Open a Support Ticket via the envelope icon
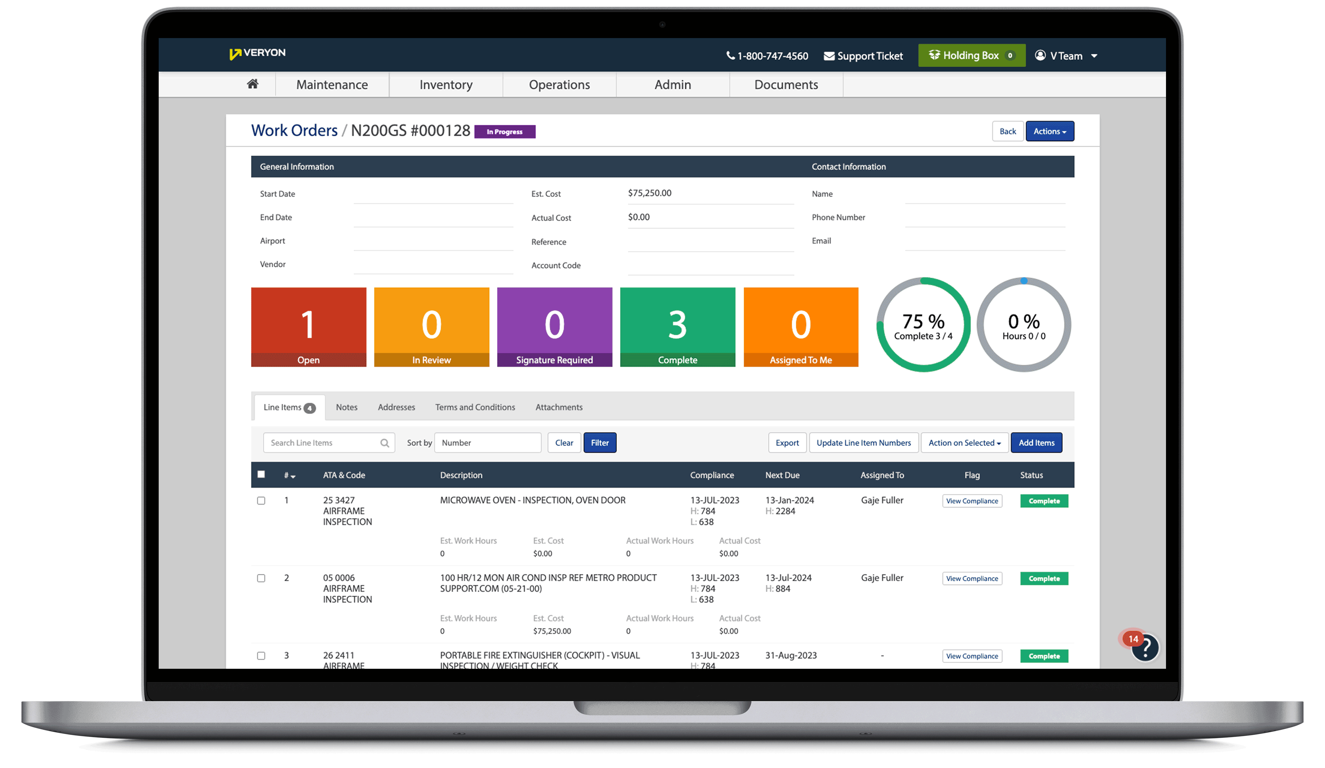The width and height of the screenshot is (1325, 768). coord(829,55)
